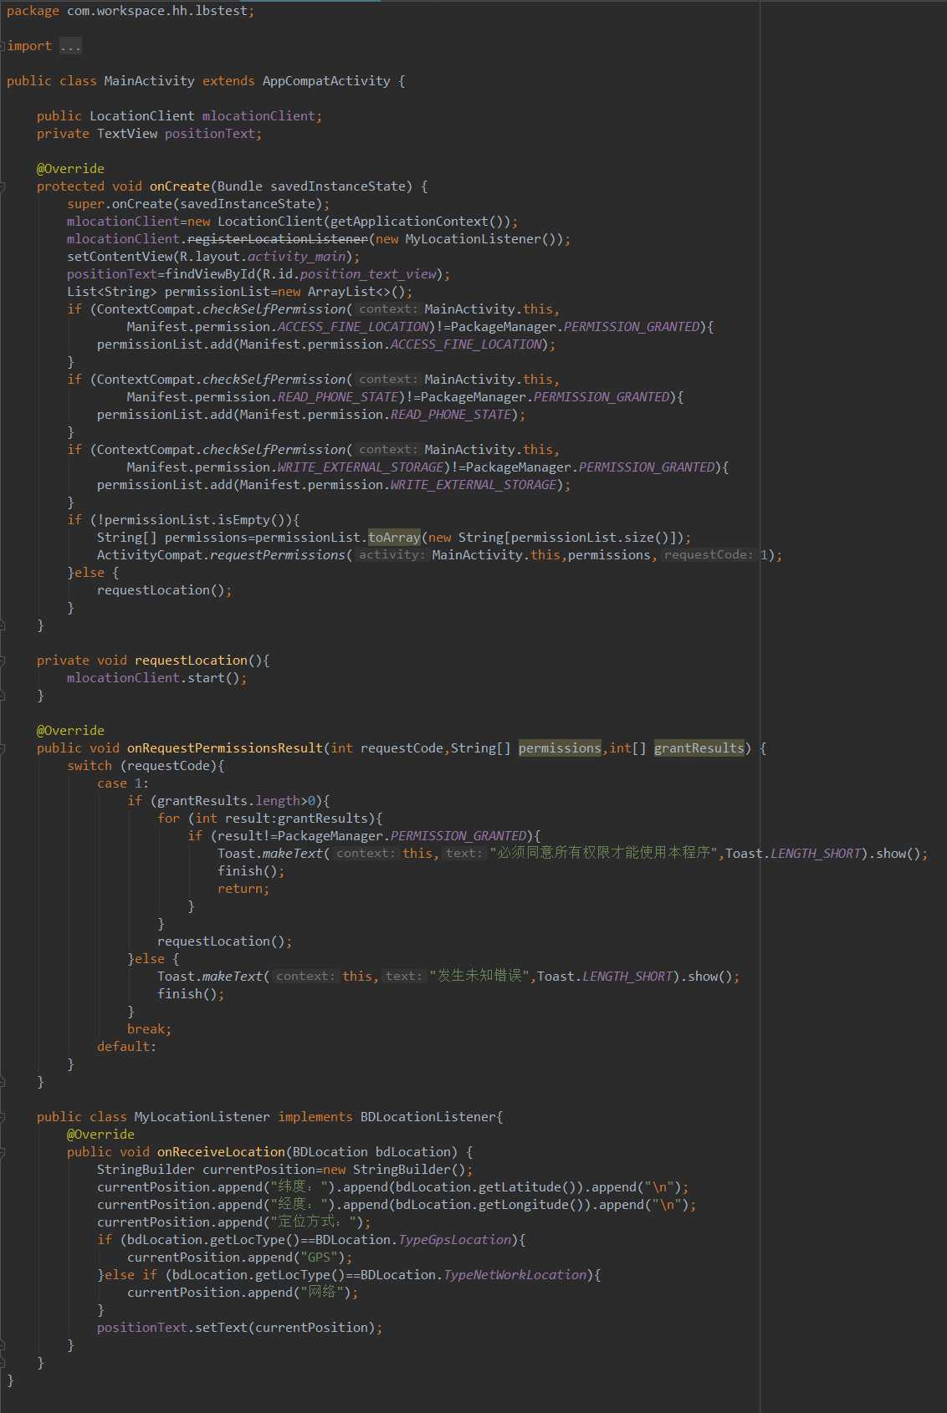Image resolution: width=947 pixels, height=1413 pixels.
Task: Click WRITE_EXTERNAL_STORAGE in the permissionList.add line
Action: click(473, 485)
